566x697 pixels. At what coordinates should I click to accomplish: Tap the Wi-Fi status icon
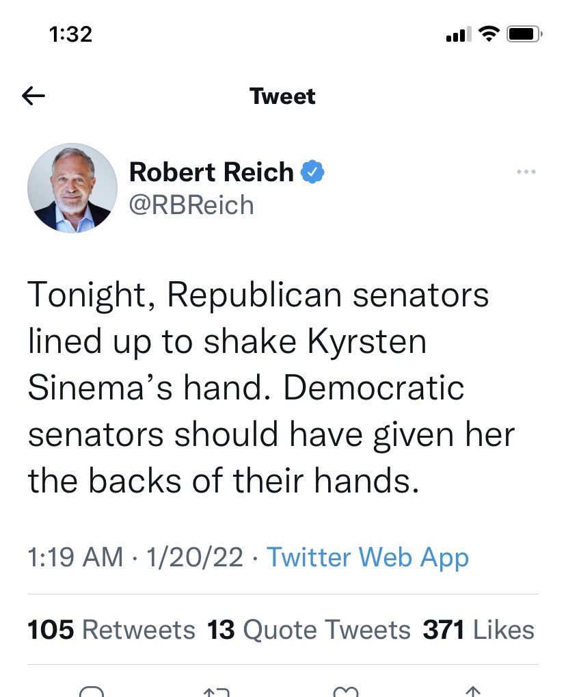(x=488, y=34)
